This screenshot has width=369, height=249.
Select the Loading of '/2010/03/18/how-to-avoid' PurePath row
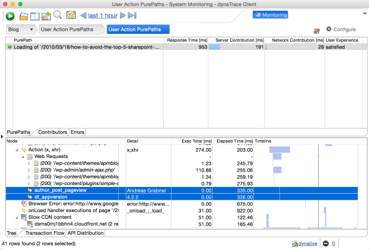pos(186,47)
